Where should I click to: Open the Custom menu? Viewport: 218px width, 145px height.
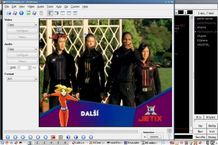click(x=75, y=7)
